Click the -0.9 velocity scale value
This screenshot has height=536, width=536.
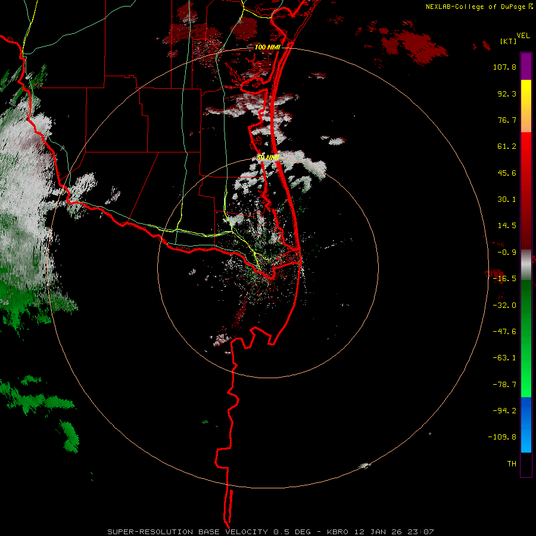pos(507,253)
